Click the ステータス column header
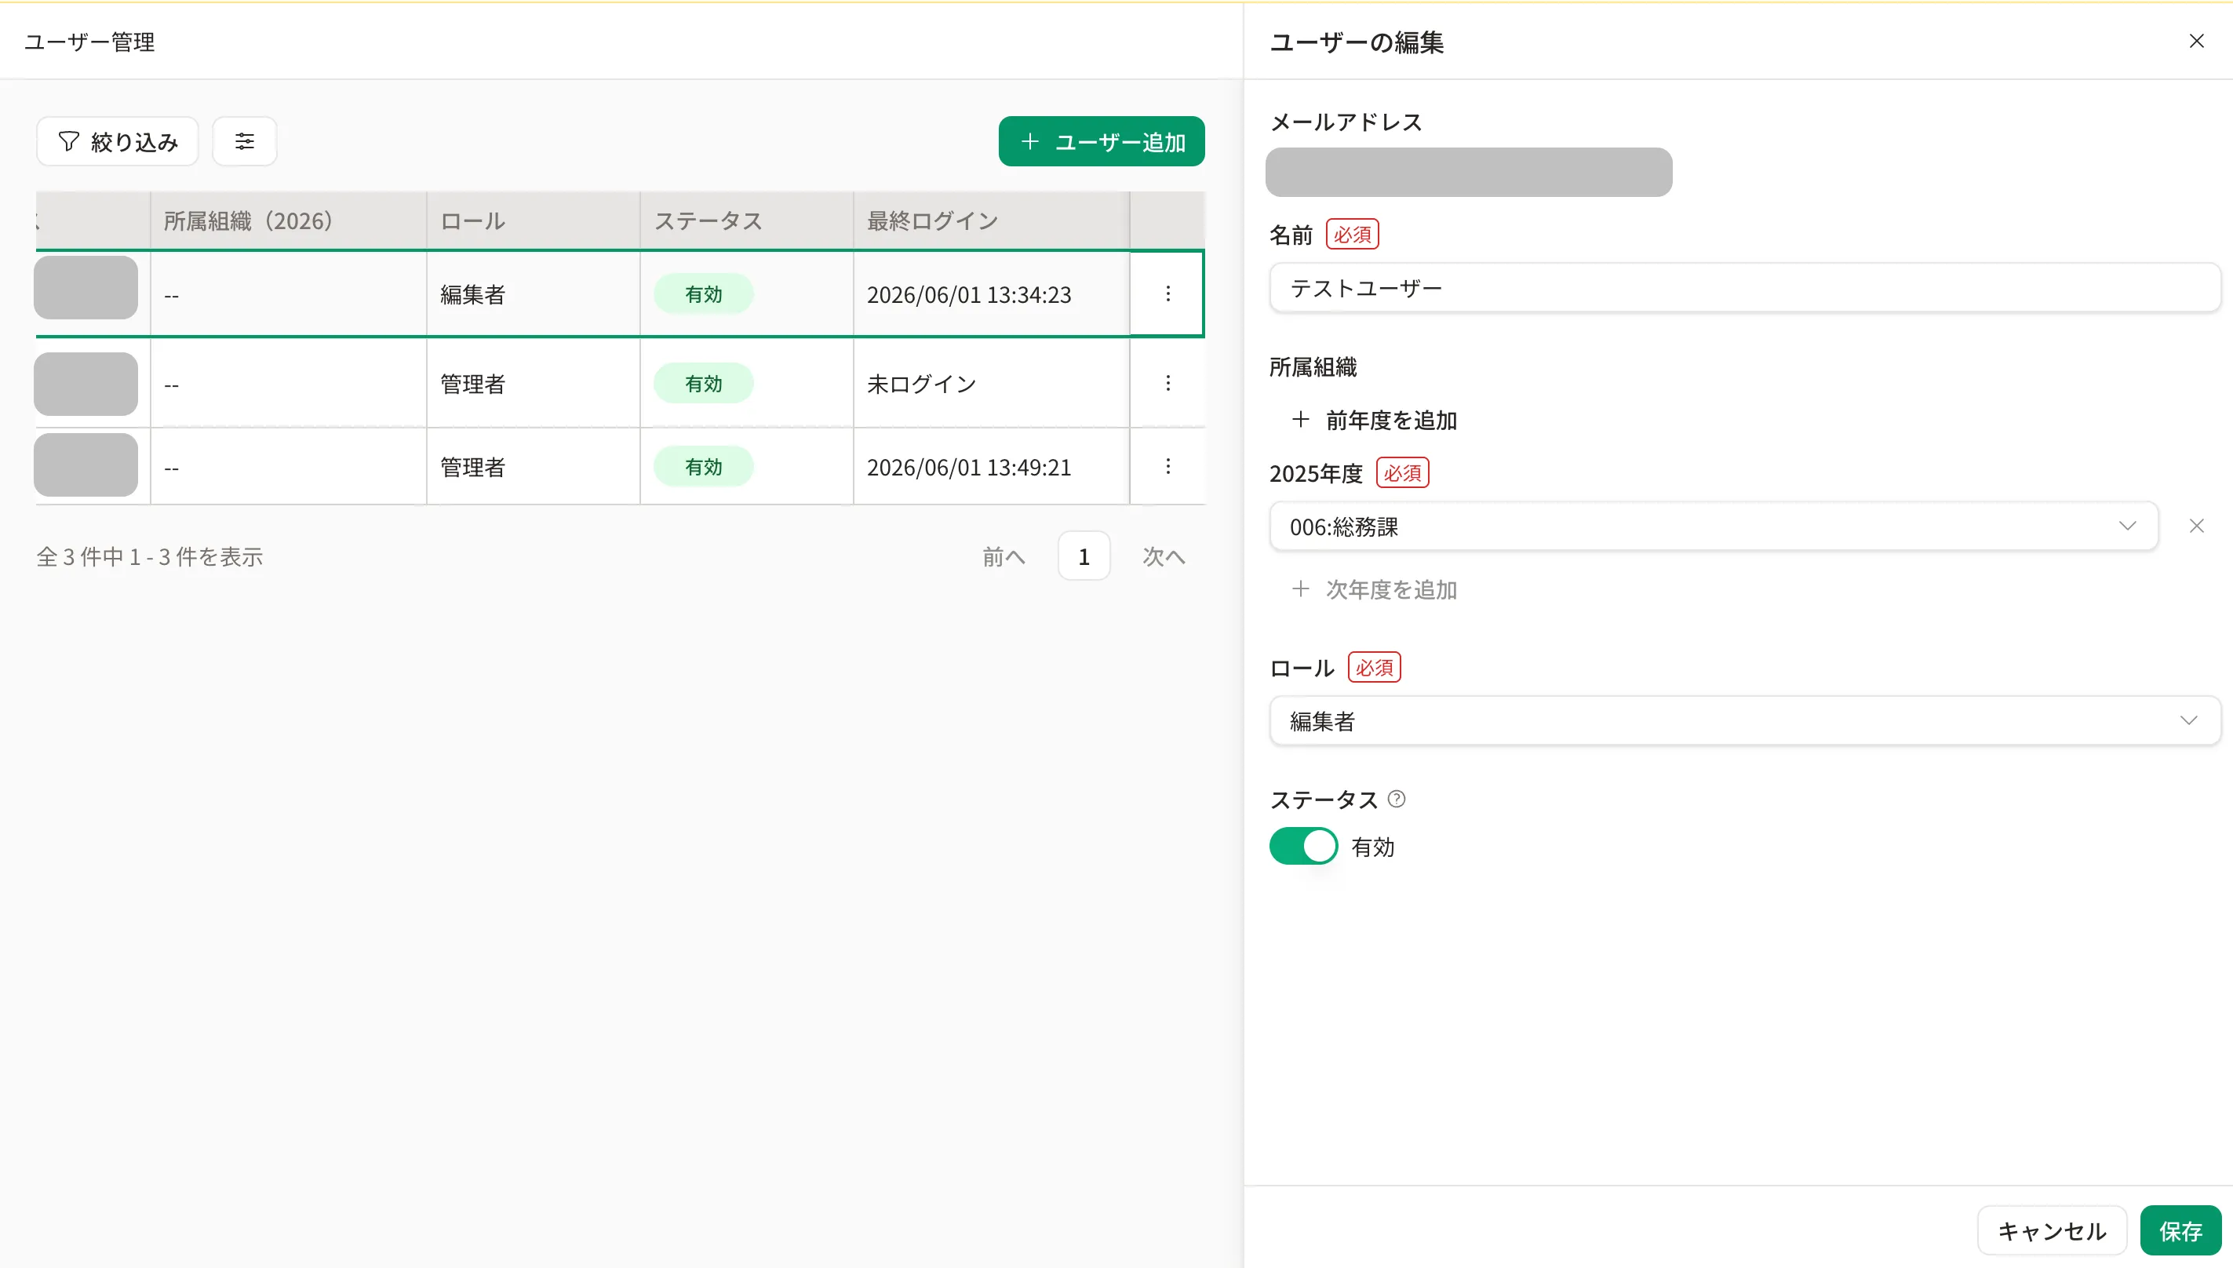2233x1268 pixels. click(x=746, y=220)
